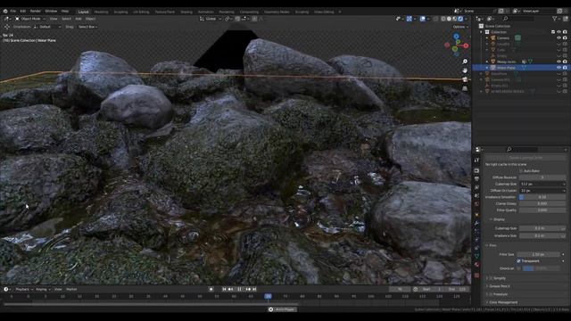Switch viewport to rendered shading
This screenshot has height=321, width=571.
tap(460, 19)
